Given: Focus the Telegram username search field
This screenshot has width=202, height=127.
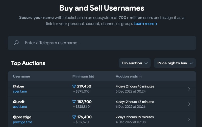Looking at the screenshot, I should pos(106,43).
